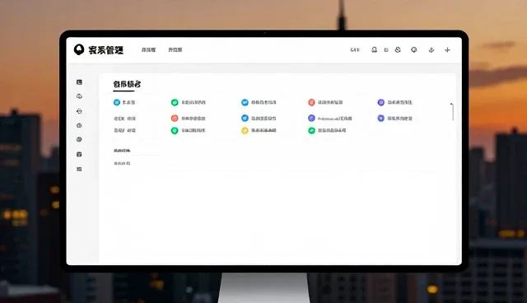This screenshot has height=303, width=527.
Task: Select the fifth icon in the left sidebar
Action: [79, 139]
